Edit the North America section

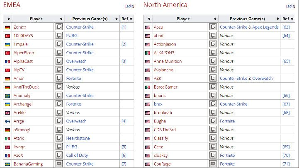coord(291,6)
